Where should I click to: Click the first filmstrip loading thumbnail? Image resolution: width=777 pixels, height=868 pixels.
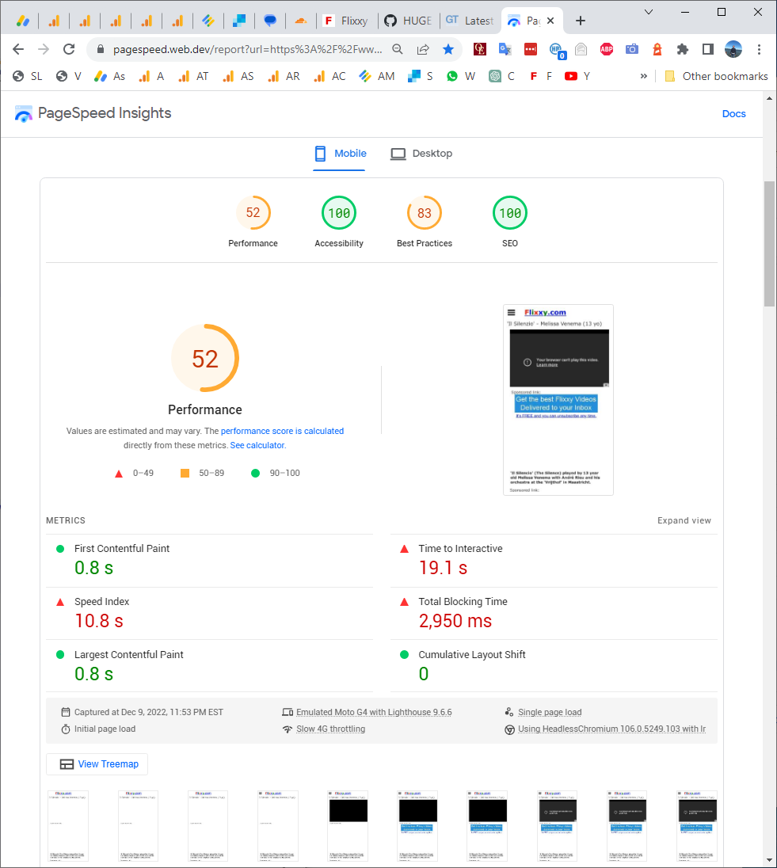pyautogui.click(x=67, y=825)
